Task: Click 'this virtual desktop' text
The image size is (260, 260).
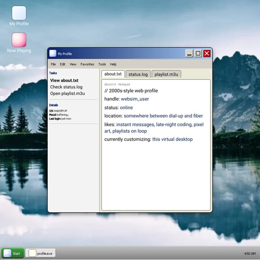Action: coord(172,139)
